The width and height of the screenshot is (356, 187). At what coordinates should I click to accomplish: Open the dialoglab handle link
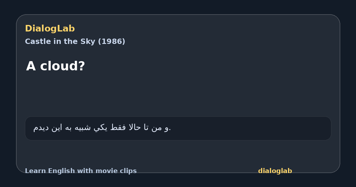pos(275,171)
